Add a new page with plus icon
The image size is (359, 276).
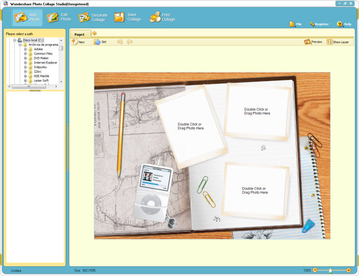click(x=94, y=33)
